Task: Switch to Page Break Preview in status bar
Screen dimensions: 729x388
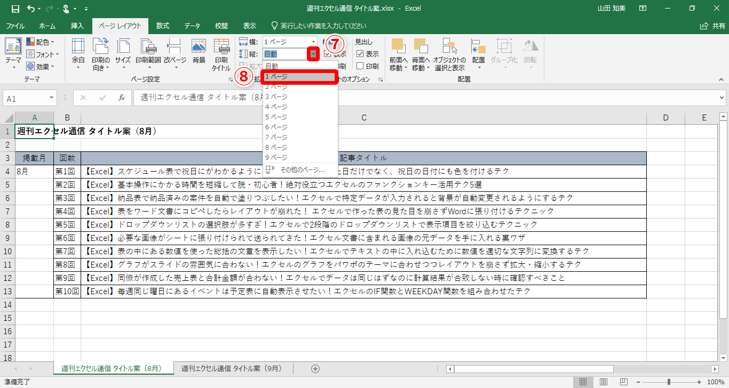Action: tap(623, 382)
